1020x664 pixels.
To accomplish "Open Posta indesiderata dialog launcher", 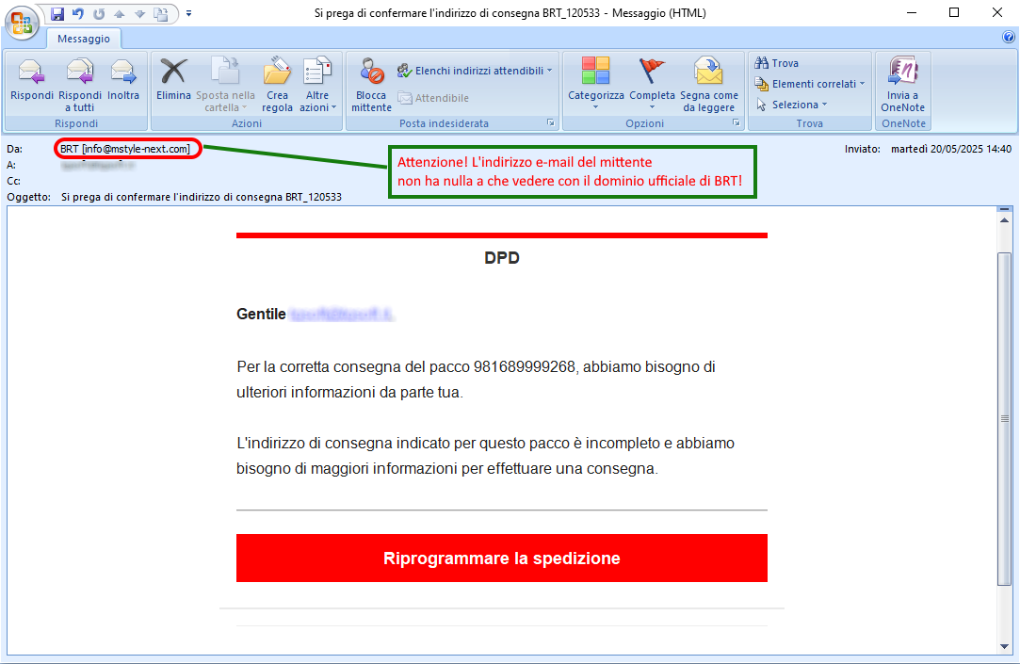I will pos(551,123).
